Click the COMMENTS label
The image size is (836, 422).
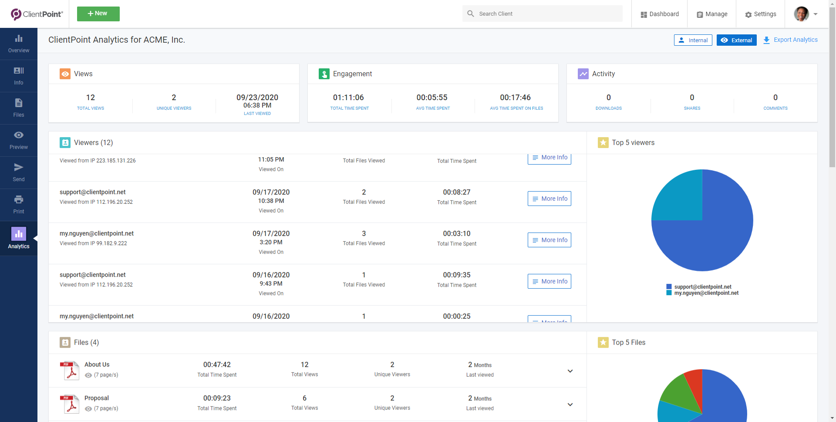click(775, 108)
